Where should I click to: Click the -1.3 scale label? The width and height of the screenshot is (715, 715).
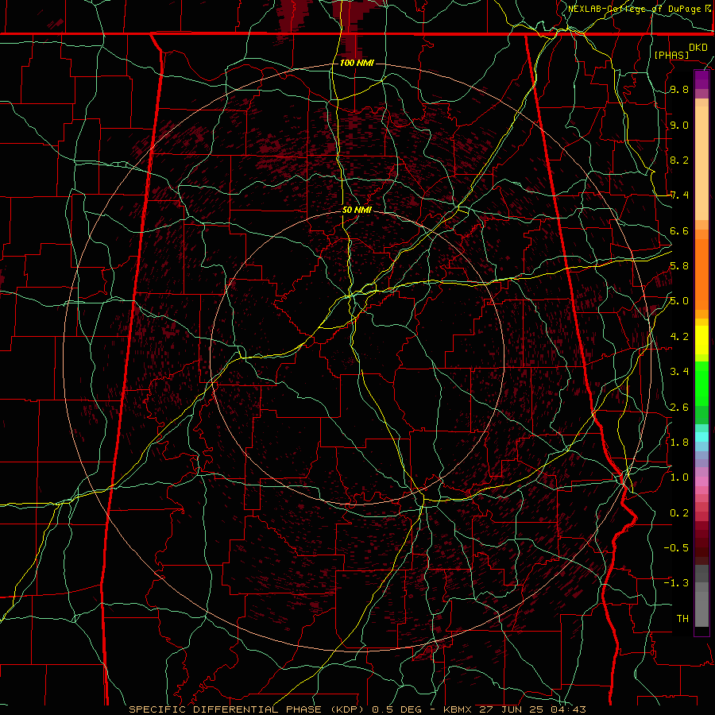676,583
